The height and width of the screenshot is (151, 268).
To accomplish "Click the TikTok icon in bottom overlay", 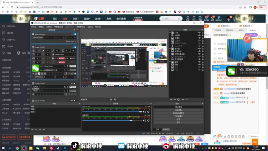I will coord(75,146).
